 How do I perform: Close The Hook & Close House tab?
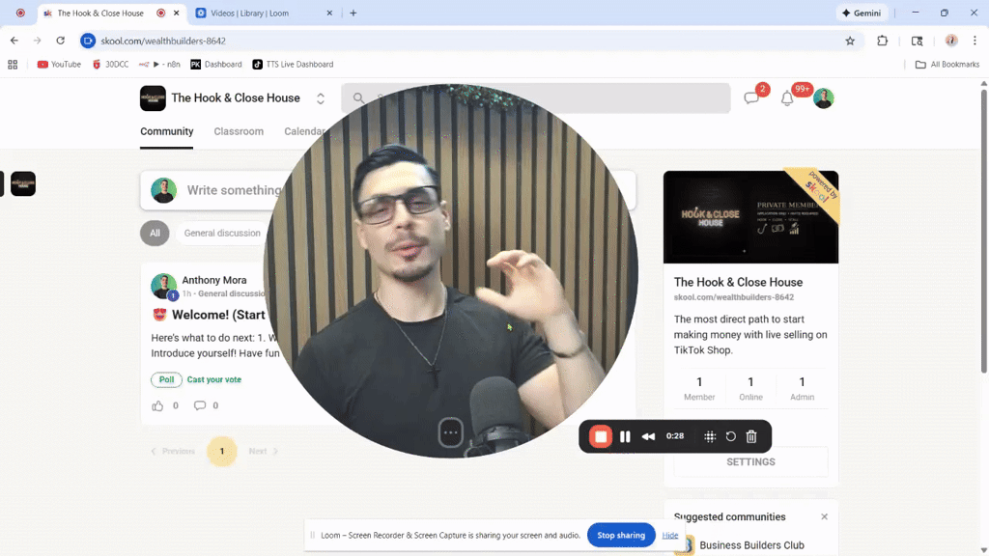tap(177, 13)
